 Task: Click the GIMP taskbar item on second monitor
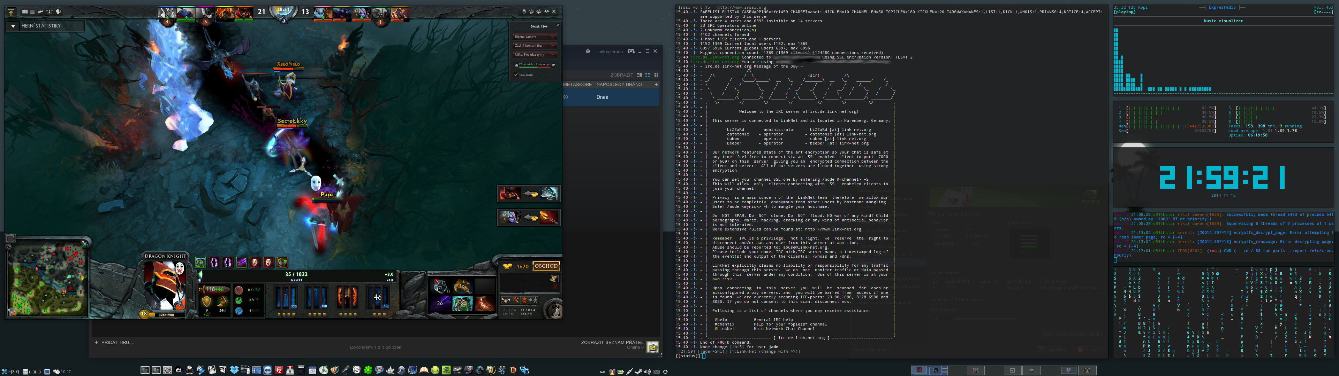tap(1031, 370)
